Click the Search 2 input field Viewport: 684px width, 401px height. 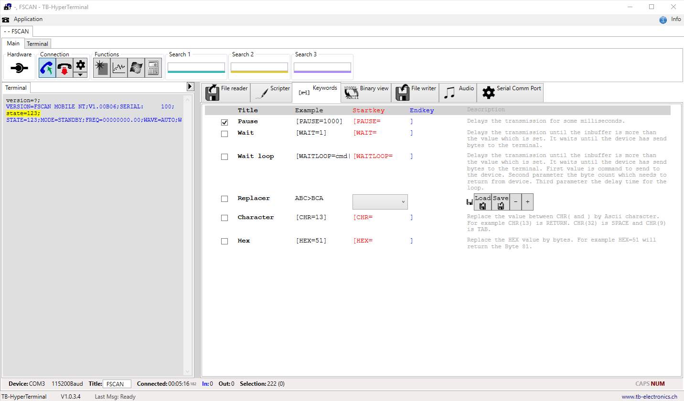pyautogui.click(x=259, y=67)
